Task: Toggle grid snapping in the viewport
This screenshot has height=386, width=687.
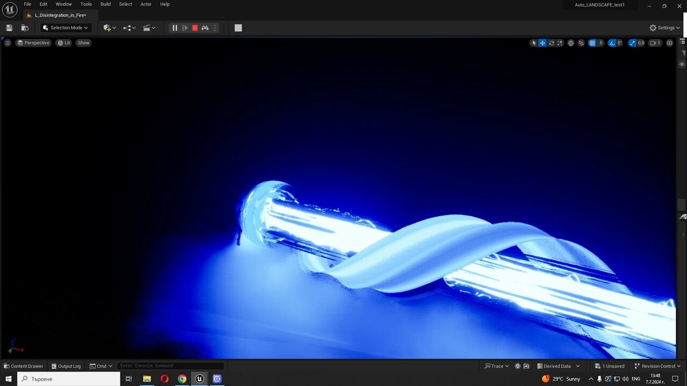Action: (593, 43)
